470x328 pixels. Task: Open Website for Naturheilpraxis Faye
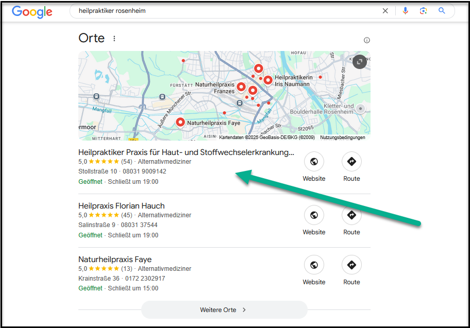[314, 270]
